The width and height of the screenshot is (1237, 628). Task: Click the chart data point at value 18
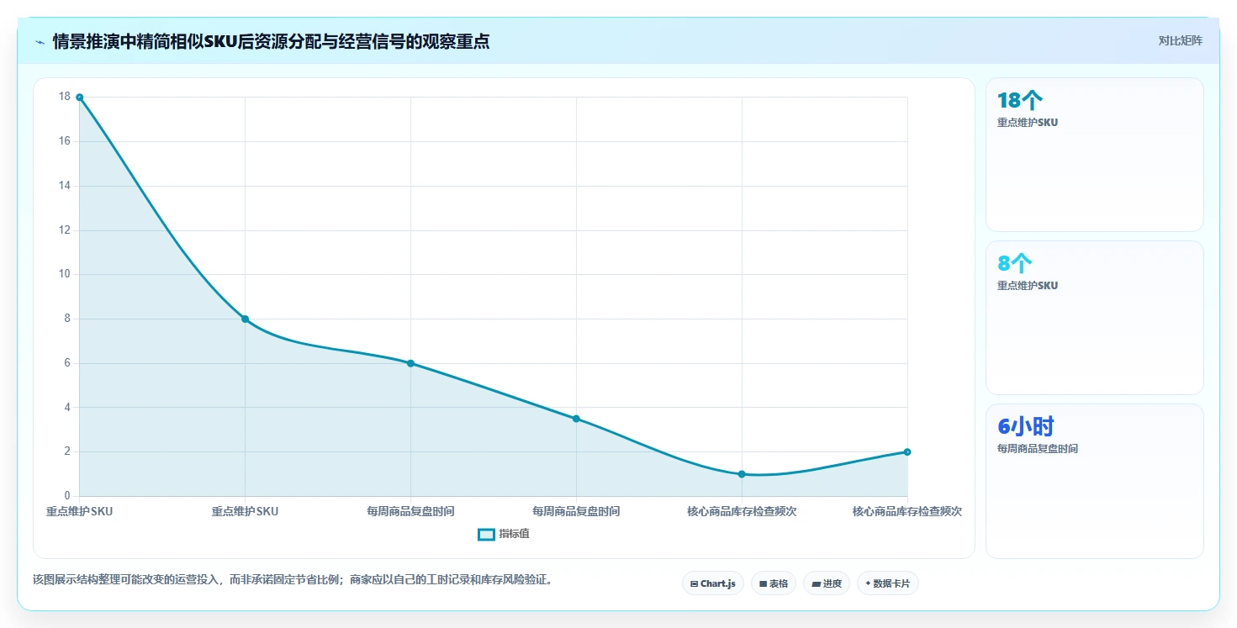(x=80, y=98)
